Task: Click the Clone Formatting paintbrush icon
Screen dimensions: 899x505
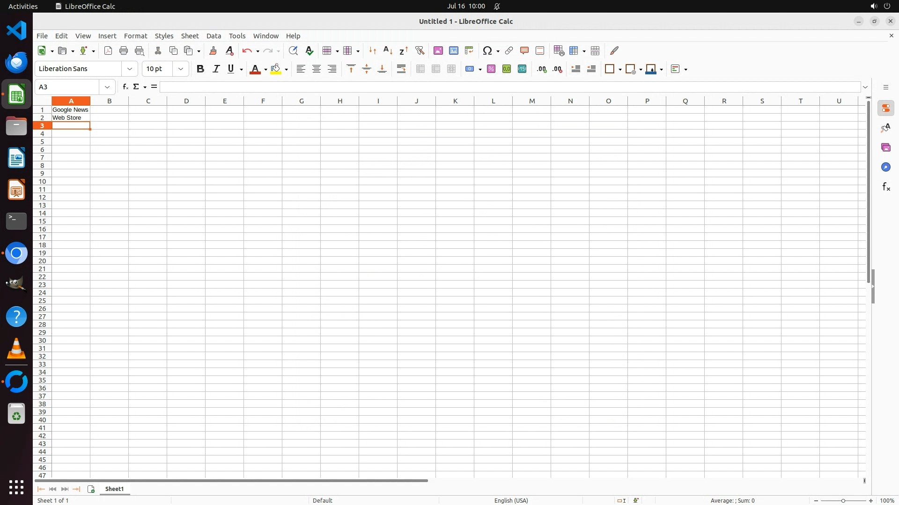Action: click(x=213, y=50)
